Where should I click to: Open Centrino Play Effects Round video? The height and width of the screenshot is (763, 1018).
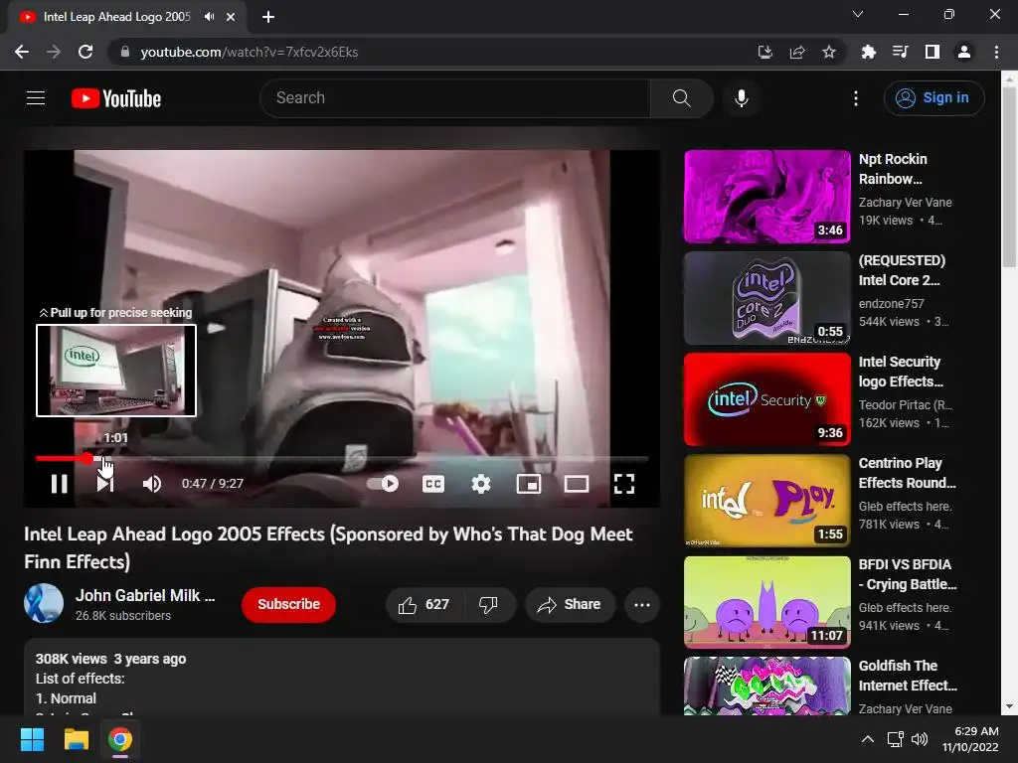766,501
